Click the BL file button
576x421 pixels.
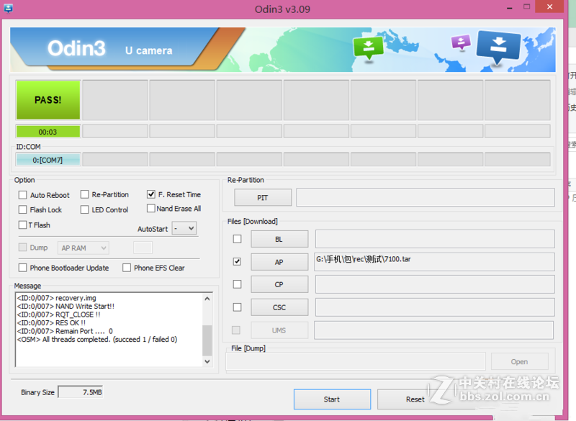(x=279, y=240)
